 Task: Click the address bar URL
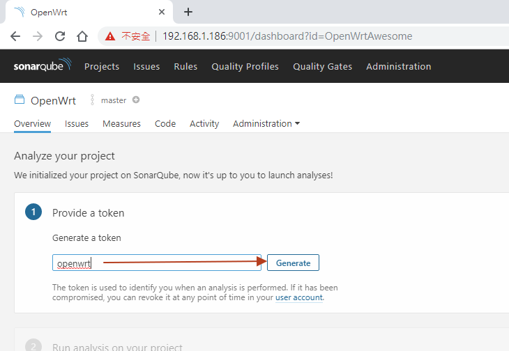[x=287, y=36]
